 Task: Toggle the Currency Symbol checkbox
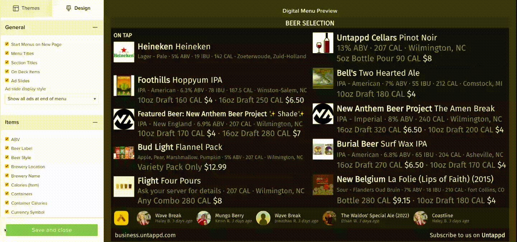[7, 212]
